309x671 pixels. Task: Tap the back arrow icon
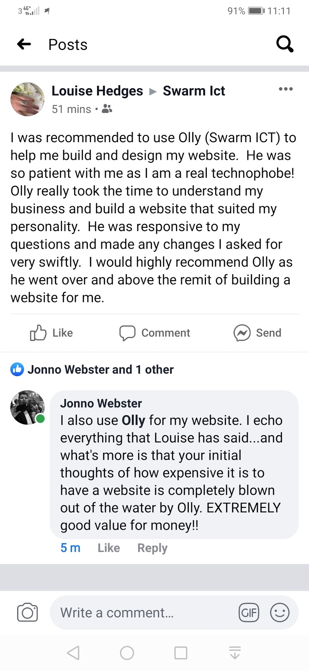24,44
